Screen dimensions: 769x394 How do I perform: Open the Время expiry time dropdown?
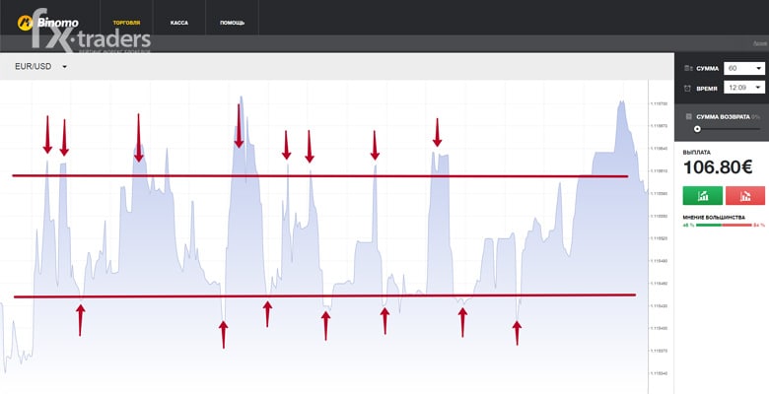tap(744, 88)
